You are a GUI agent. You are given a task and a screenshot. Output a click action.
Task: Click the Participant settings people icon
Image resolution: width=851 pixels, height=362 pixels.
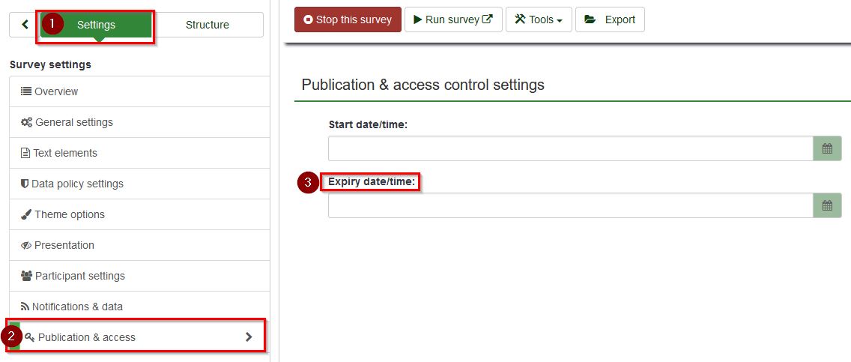tap(27, 276)
